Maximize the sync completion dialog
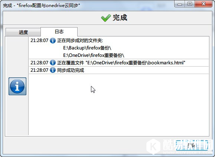 [x=190, y=4]
